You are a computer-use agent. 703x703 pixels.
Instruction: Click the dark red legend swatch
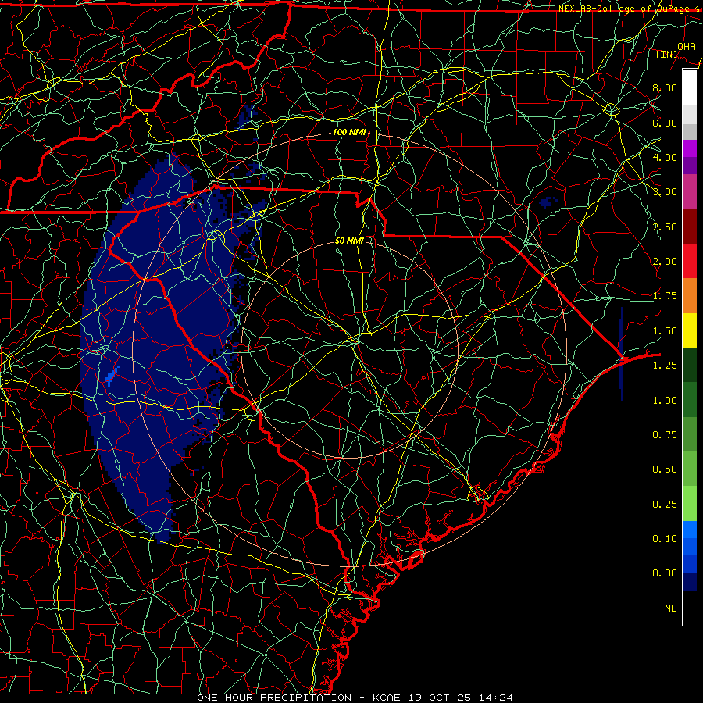click(x=690, y=227)
